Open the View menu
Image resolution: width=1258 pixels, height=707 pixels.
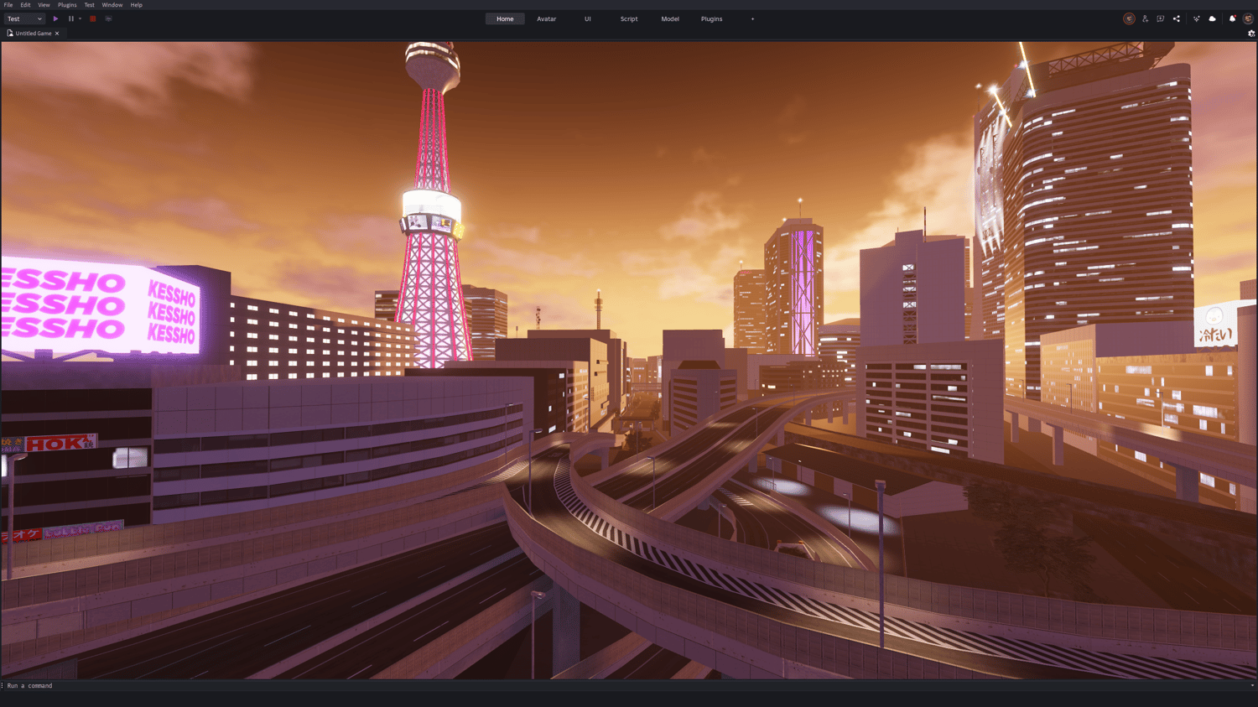[44, 5]
